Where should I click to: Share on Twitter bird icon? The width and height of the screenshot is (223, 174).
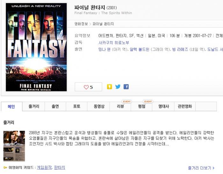[118, 87]
